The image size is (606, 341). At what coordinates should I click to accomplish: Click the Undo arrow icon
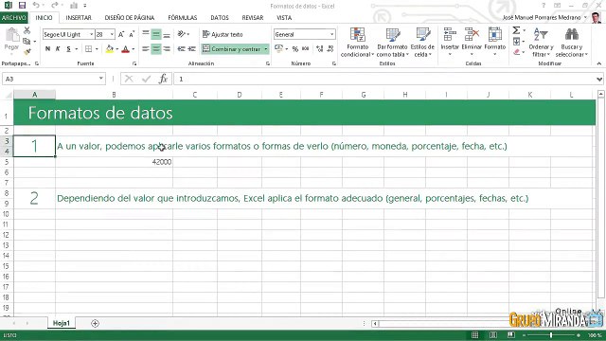(x=36, y=6)
